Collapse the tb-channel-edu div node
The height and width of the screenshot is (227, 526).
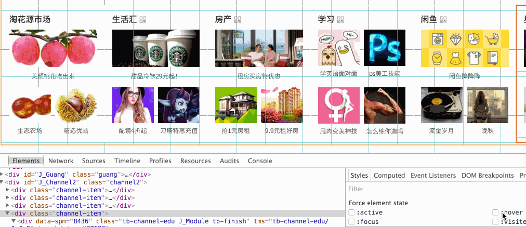(14, 221)
